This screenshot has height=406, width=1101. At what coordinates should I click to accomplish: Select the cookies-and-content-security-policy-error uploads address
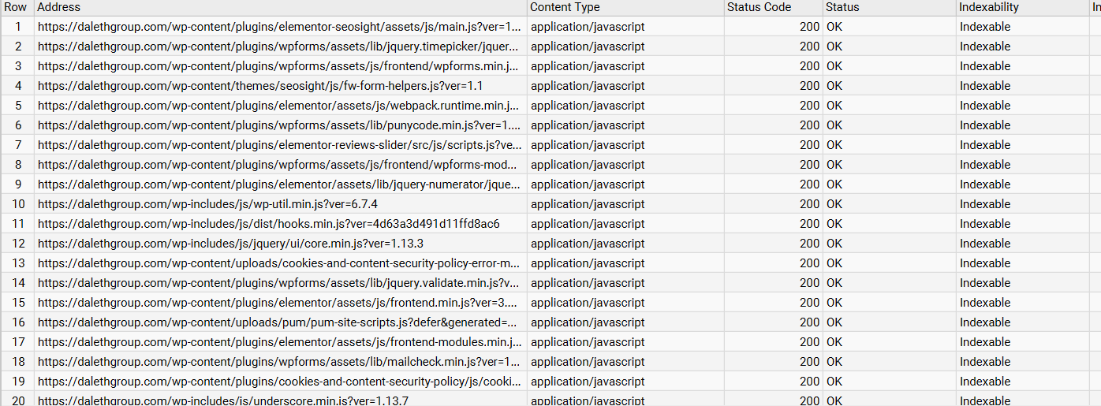280,263
